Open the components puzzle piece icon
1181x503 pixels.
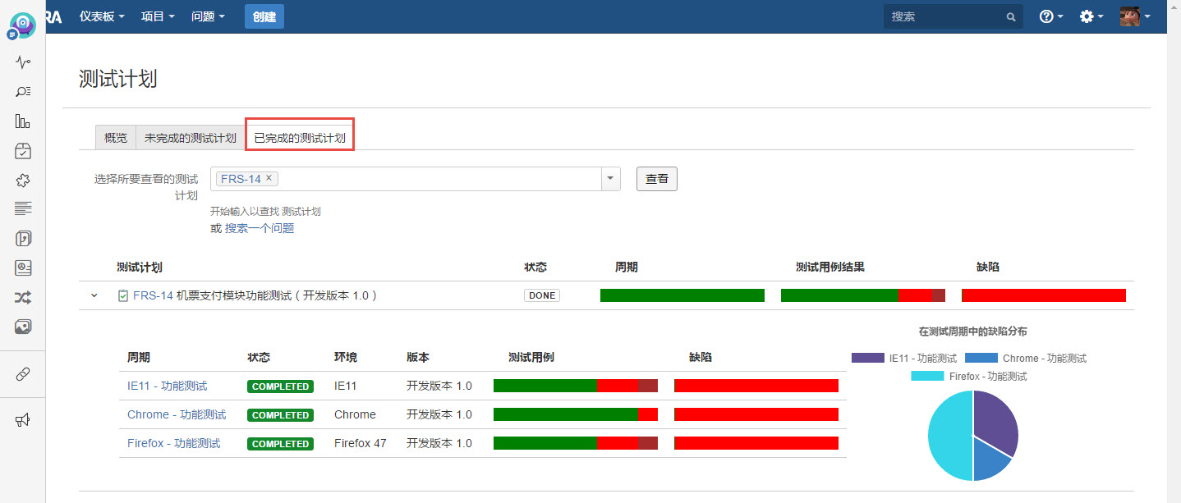[23, 181]
